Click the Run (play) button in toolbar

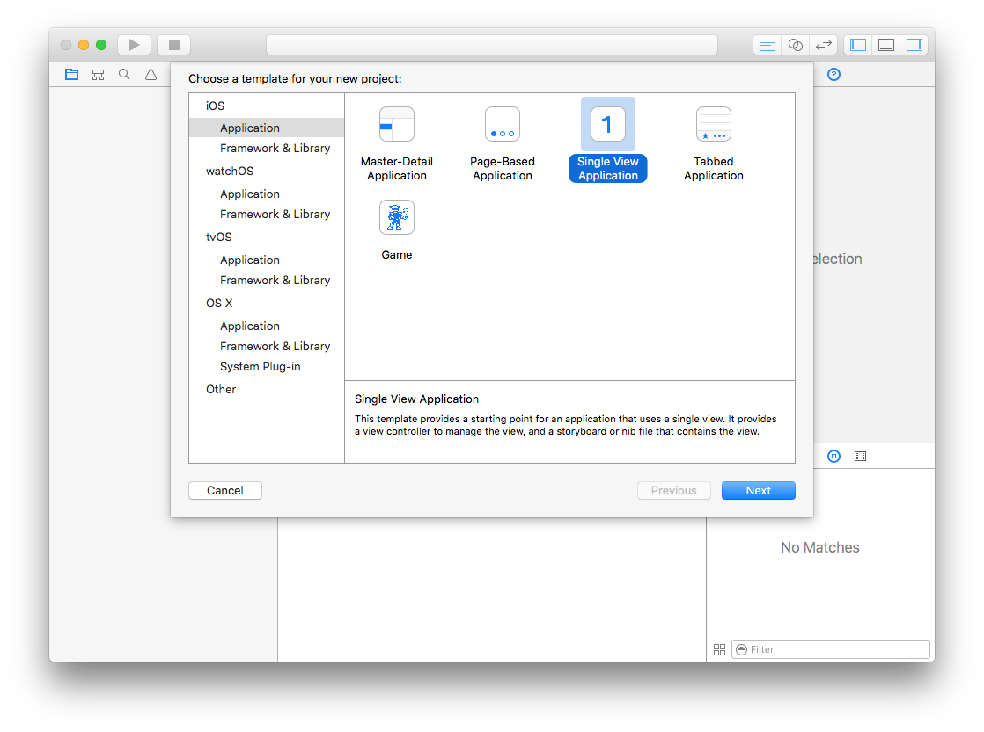click(x=134, y=45)
